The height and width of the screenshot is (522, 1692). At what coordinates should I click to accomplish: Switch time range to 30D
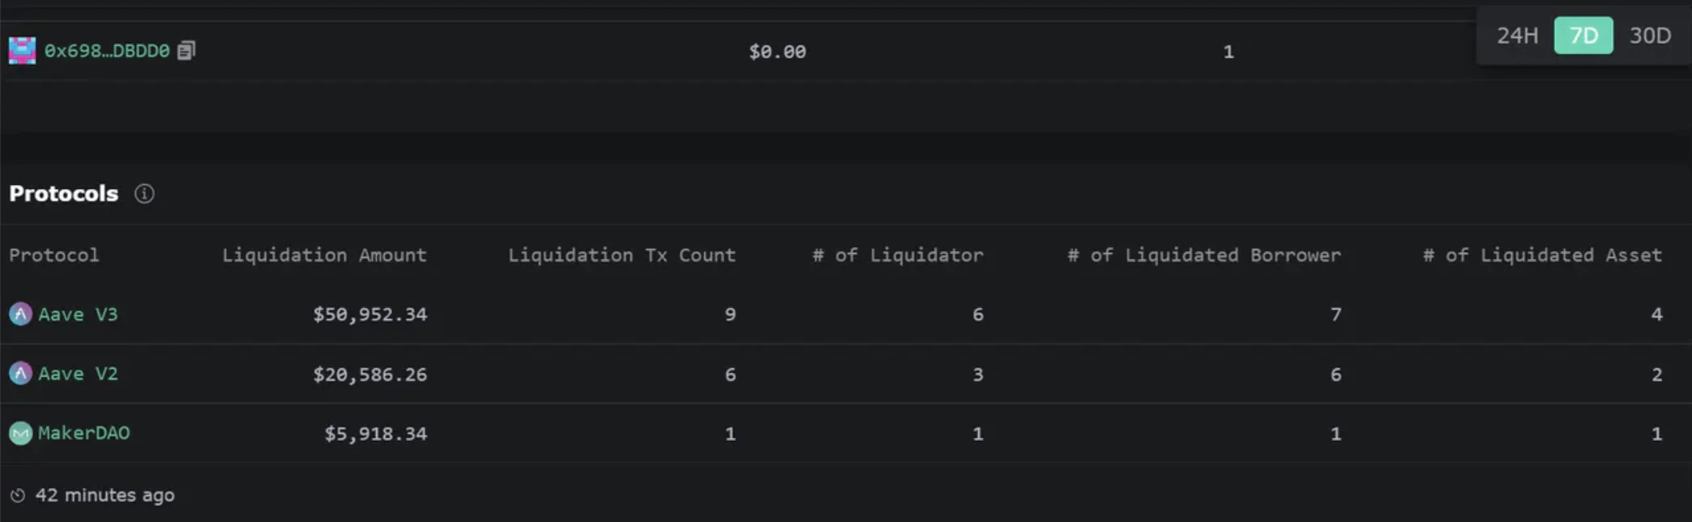pos(1650,36)
